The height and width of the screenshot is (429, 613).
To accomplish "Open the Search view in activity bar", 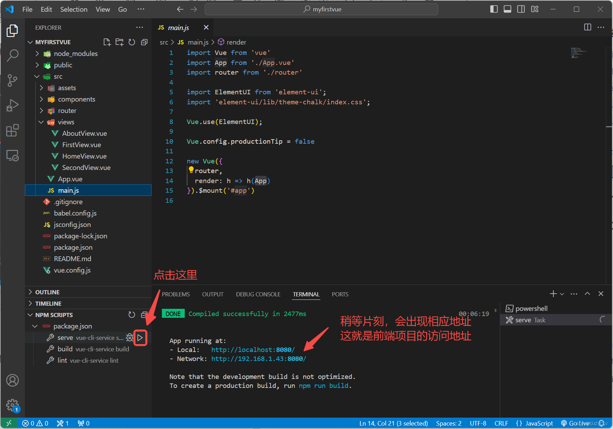I will pyautogui.click(x=12, y=55).
